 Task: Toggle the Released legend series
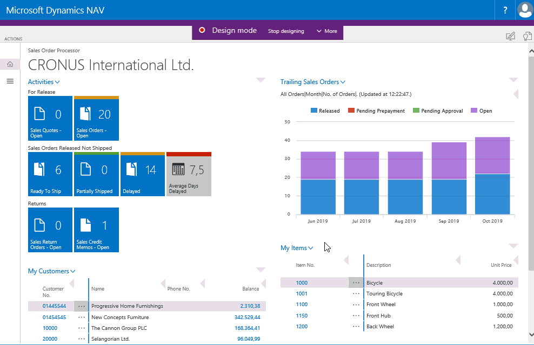tap(325, 111)
